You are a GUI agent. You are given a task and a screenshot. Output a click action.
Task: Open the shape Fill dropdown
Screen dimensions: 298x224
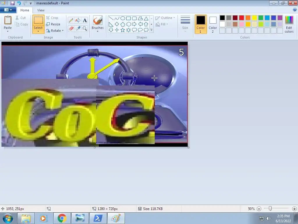point(162,24)
